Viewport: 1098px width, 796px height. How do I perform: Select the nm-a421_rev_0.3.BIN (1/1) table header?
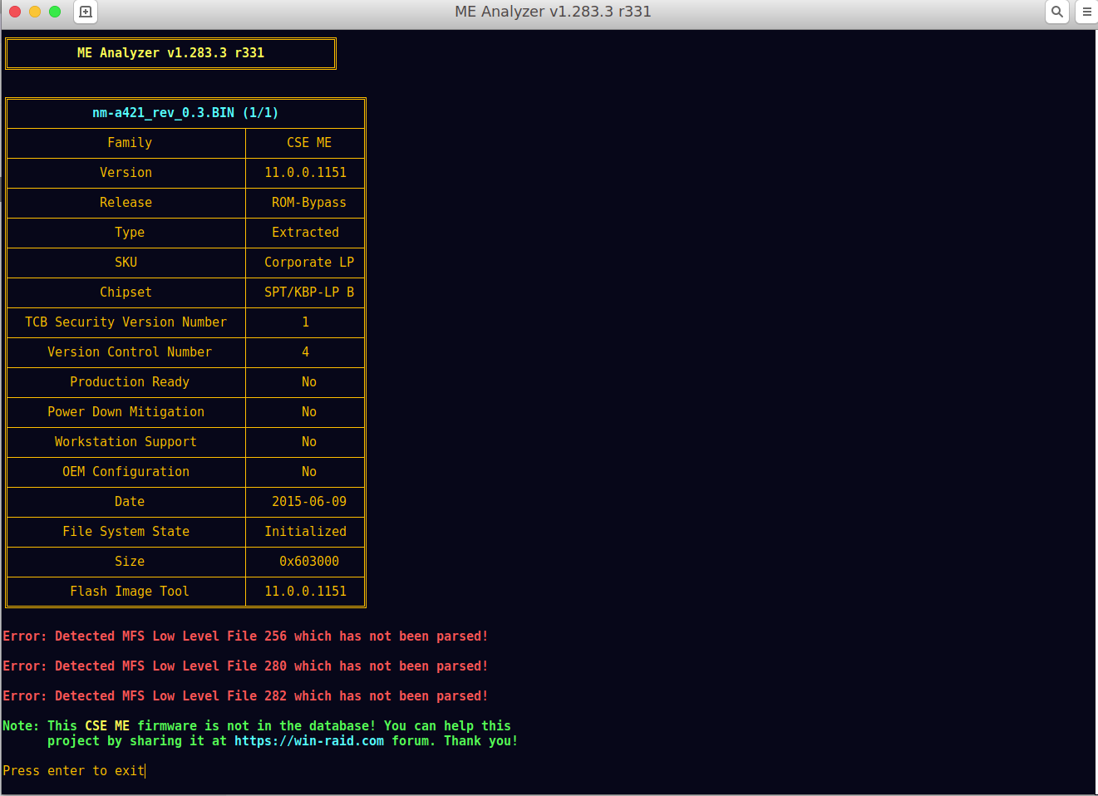(185, 113)
